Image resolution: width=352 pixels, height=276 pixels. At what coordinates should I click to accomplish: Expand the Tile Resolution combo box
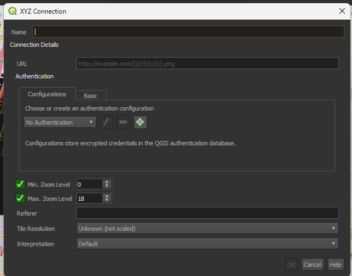pos(207,229)
